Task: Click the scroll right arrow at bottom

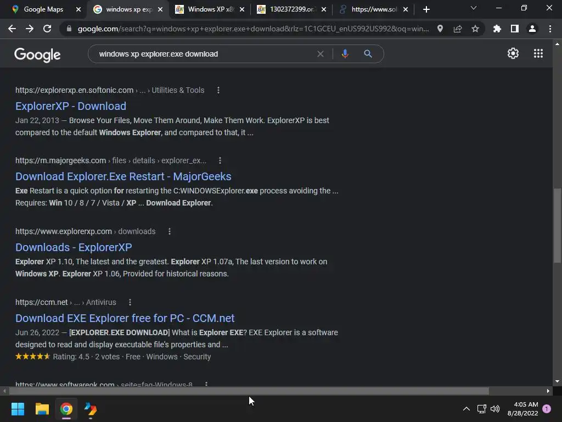Action: point(548,391)
